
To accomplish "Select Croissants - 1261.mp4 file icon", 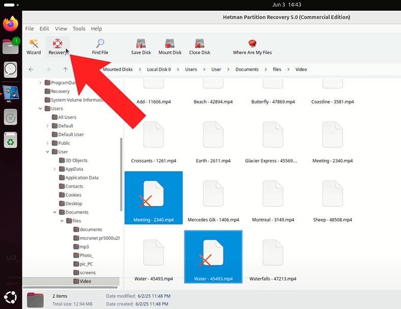I will (154, 134).
